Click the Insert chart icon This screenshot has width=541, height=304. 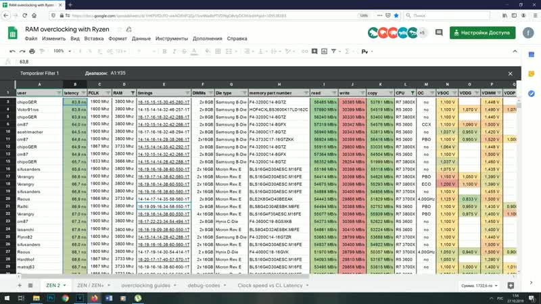[325, 51]
